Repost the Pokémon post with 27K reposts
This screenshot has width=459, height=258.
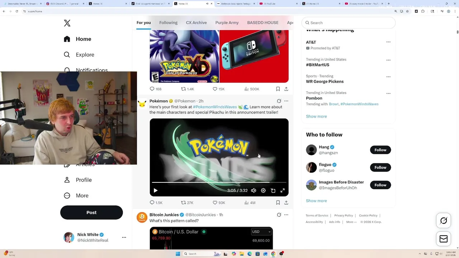coord(187,202)
